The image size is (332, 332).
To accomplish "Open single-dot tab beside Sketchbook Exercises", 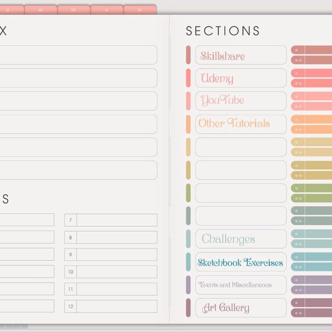I will click(x=312, y=257).
